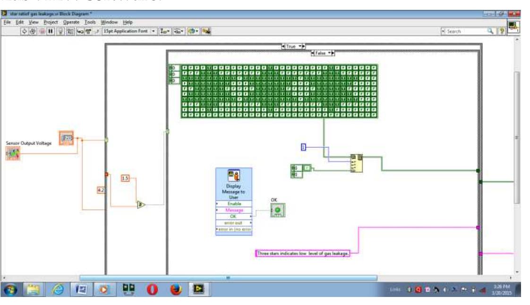Toggle Retain Wire Values button
The height and width of the screenshot is (305, 530).
pos(70,31)
